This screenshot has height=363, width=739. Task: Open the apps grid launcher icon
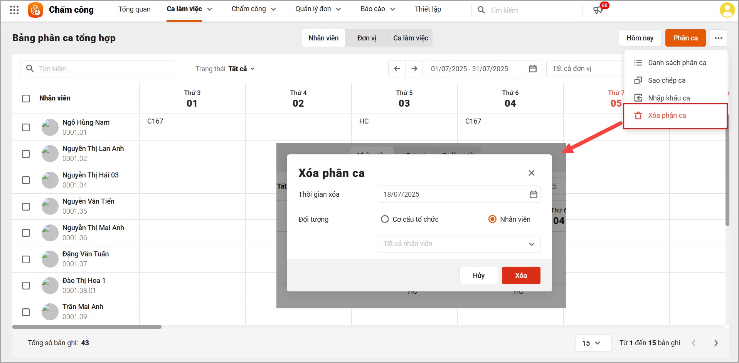pyautogui.click(x=14, y=10)
